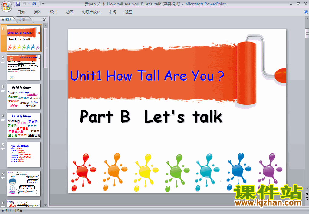This screenshot has width=309, height=214.
Task: Select slide 5 thumbnail
Action: pos(24,154)
